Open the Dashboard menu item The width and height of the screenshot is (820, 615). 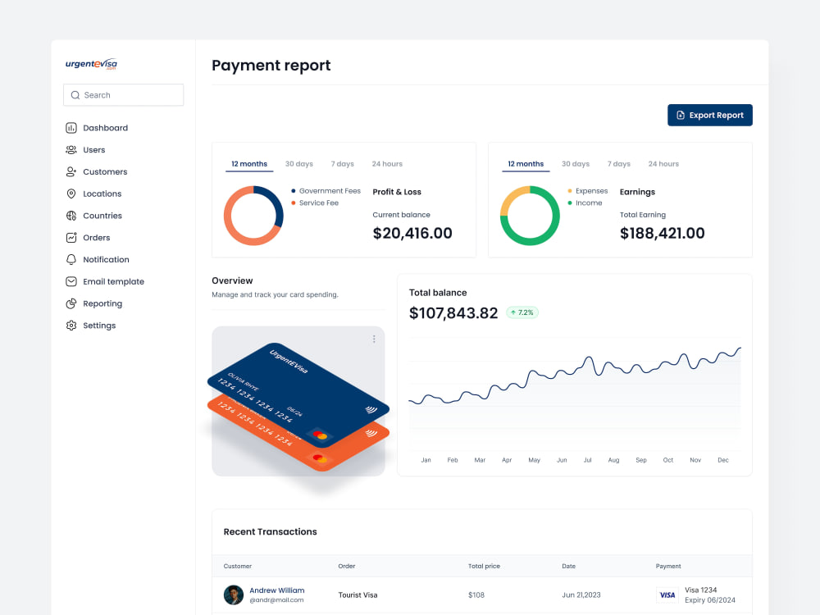105,128
